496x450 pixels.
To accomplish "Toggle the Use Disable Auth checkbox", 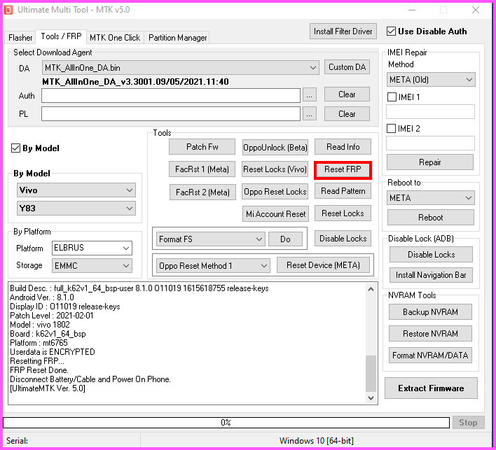I will [392, 31].
